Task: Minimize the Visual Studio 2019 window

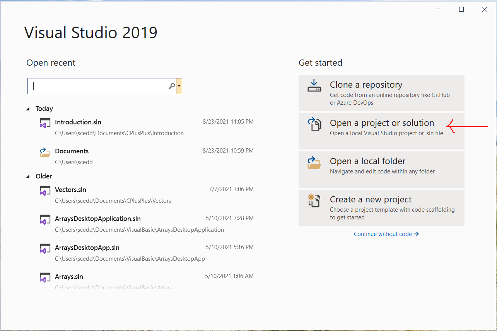Action: 438,9
